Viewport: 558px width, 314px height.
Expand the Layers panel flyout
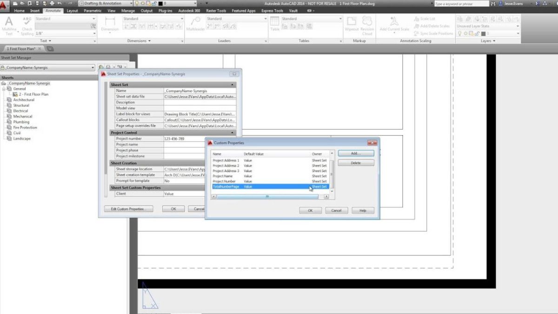pyautogui.click(x=488, y=41)
